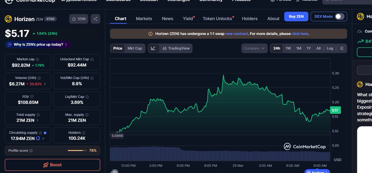Viewport: 372px width, 173px height.
Task: Click the Buy ZEN button
Action: pos(296,16)
